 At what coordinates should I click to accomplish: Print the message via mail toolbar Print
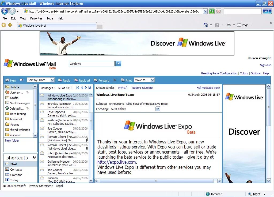(126, 80)
